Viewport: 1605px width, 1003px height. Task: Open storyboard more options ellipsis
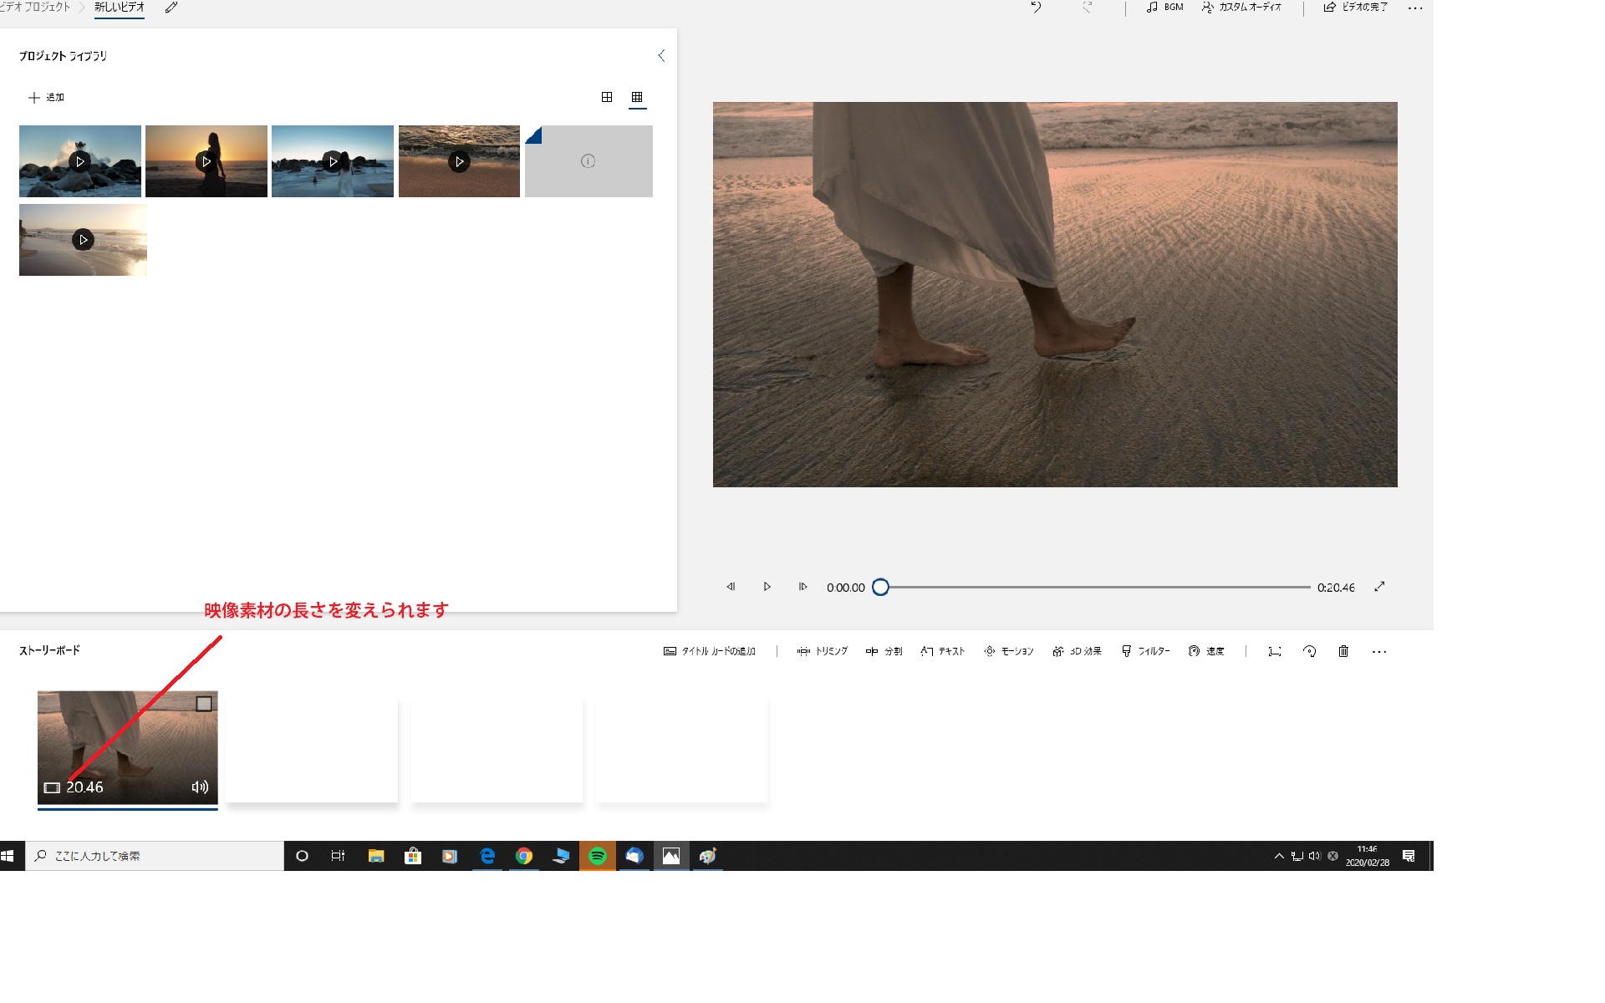1379,651
